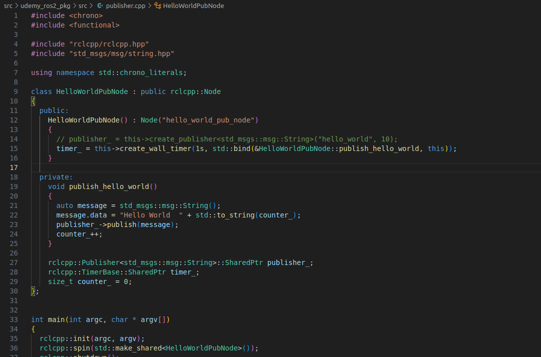Click the counter_ variable declaration on line 29
Image resolution: width=541 pixels, height=357 pixels.
(x=94, y=281)
